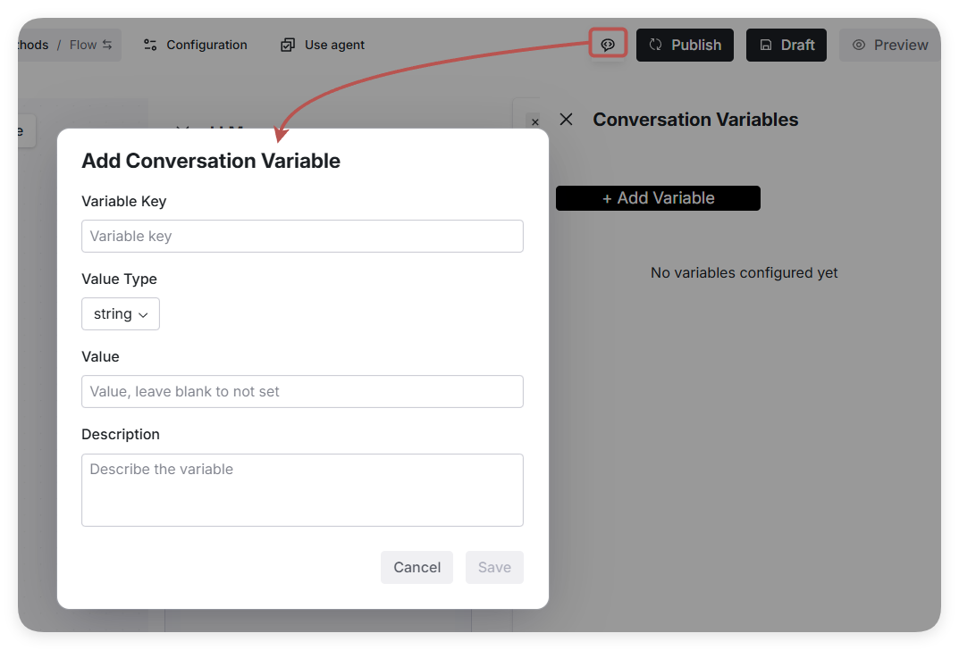The width and height of the screenshot is (959, 650).
Task: Click the Preview eye icon
Action: [859, 45]
